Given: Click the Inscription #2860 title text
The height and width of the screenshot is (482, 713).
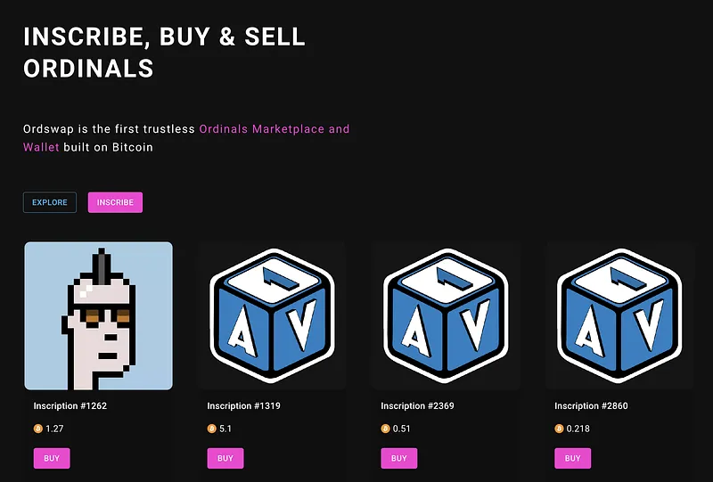Looking at the screenshot, I should click(591, 406).
